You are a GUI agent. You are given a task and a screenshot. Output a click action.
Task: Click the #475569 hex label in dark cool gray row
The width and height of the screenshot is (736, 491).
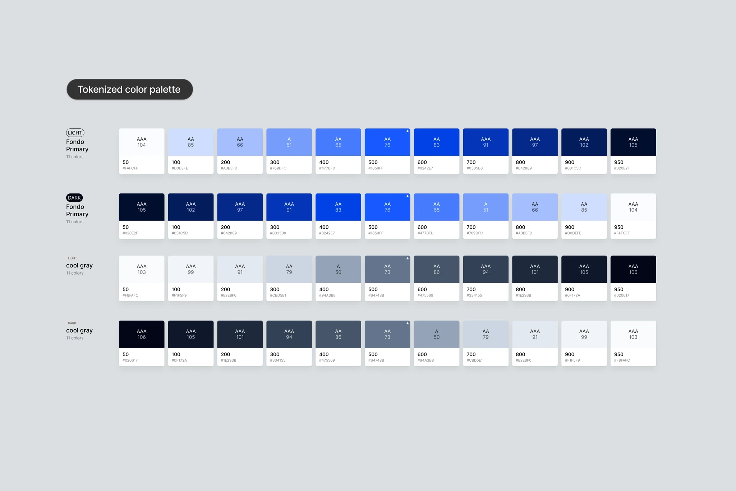tap(327, 360)
